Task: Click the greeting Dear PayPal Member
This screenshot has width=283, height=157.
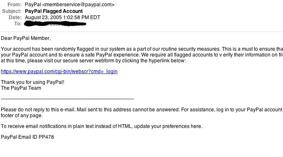Action: (x=26, y=38)
